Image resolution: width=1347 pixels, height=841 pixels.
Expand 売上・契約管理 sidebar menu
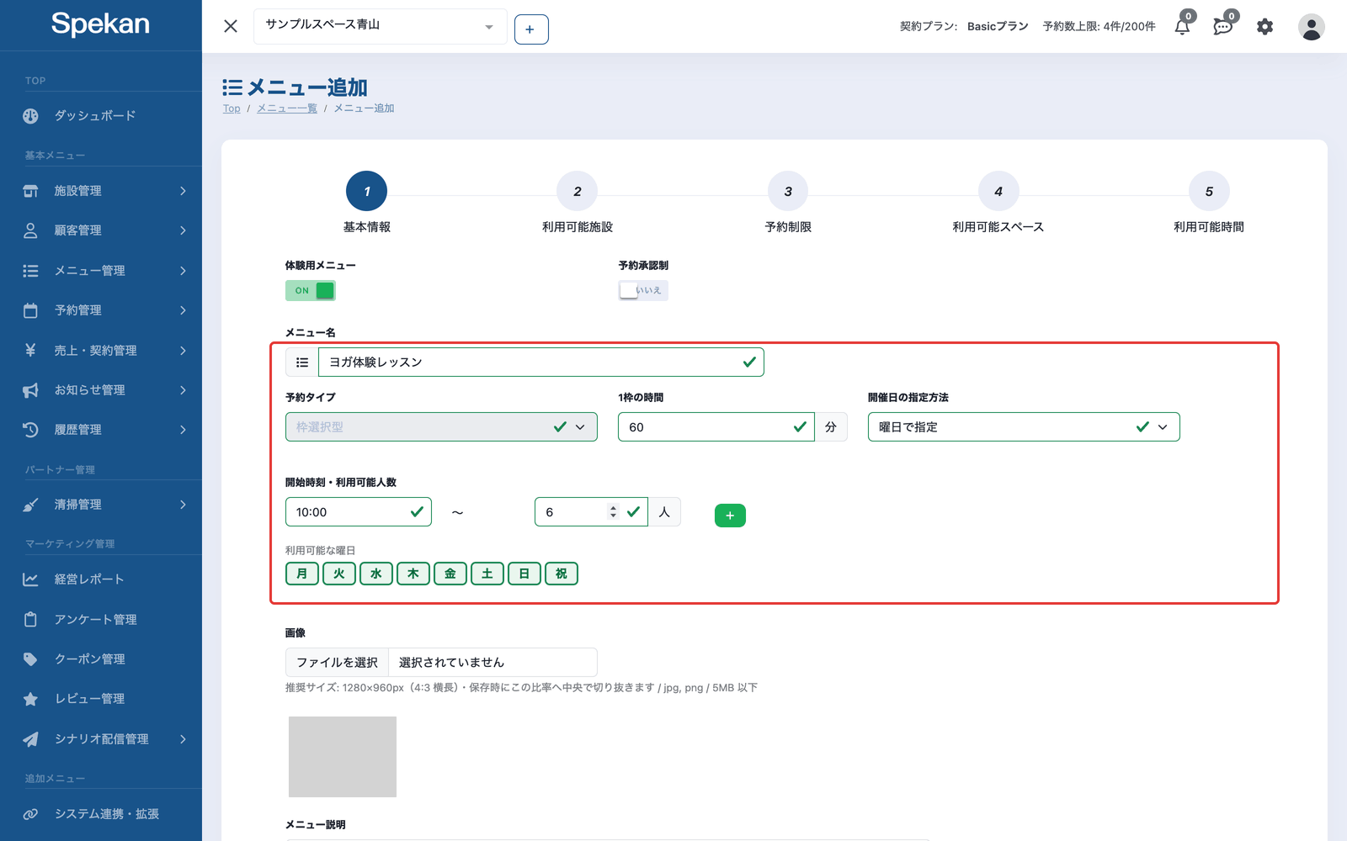[101, 351]
